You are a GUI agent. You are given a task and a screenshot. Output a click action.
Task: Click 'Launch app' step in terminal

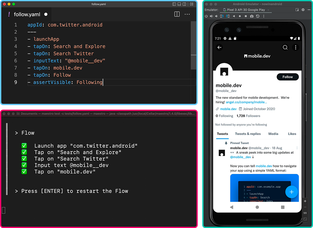point(86,146)
